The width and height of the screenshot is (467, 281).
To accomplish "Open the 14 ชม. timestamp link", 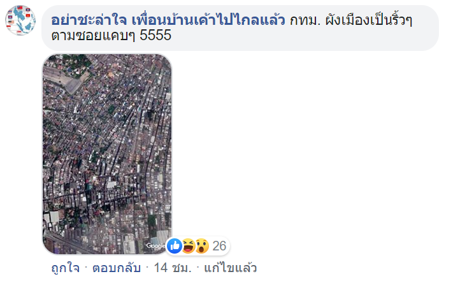I will click(173, 268).
